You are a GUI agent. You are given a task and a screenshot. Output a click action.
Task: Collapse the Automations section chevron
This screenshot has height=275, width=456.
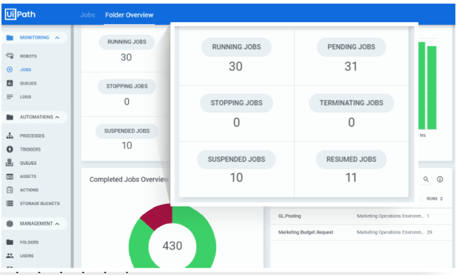coord(57,117)
